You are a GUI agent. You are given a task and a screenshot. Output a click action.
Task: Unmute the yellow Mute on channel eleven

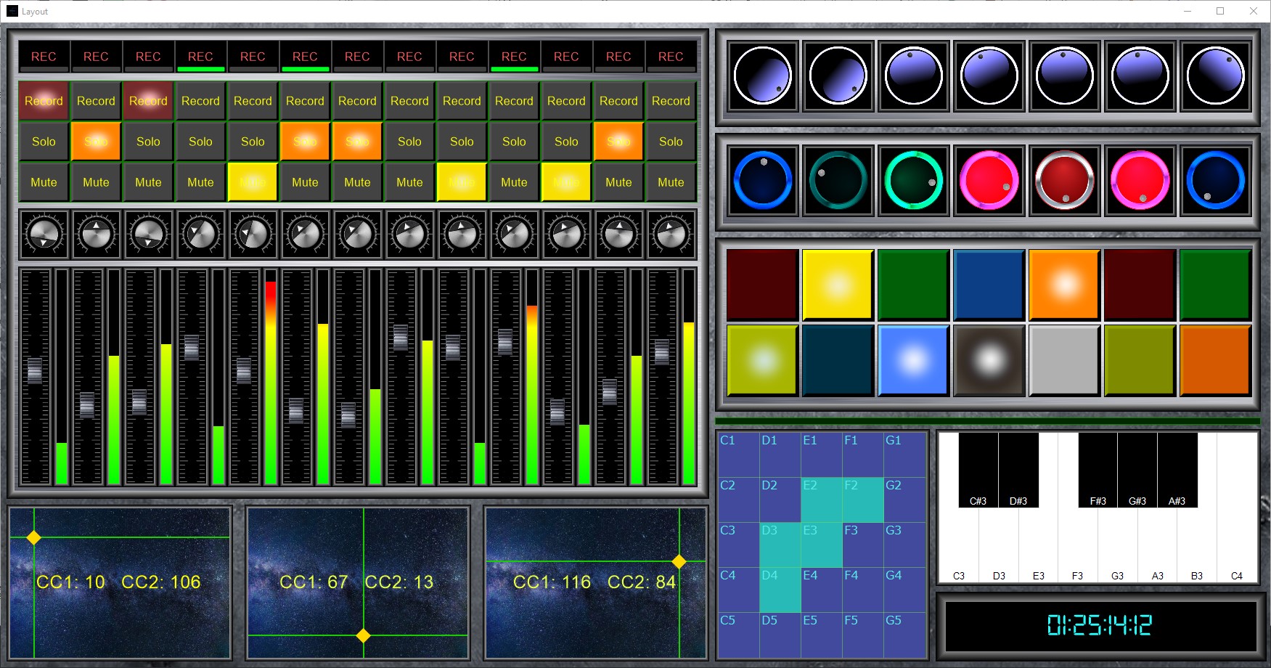(x=566, y=182)
